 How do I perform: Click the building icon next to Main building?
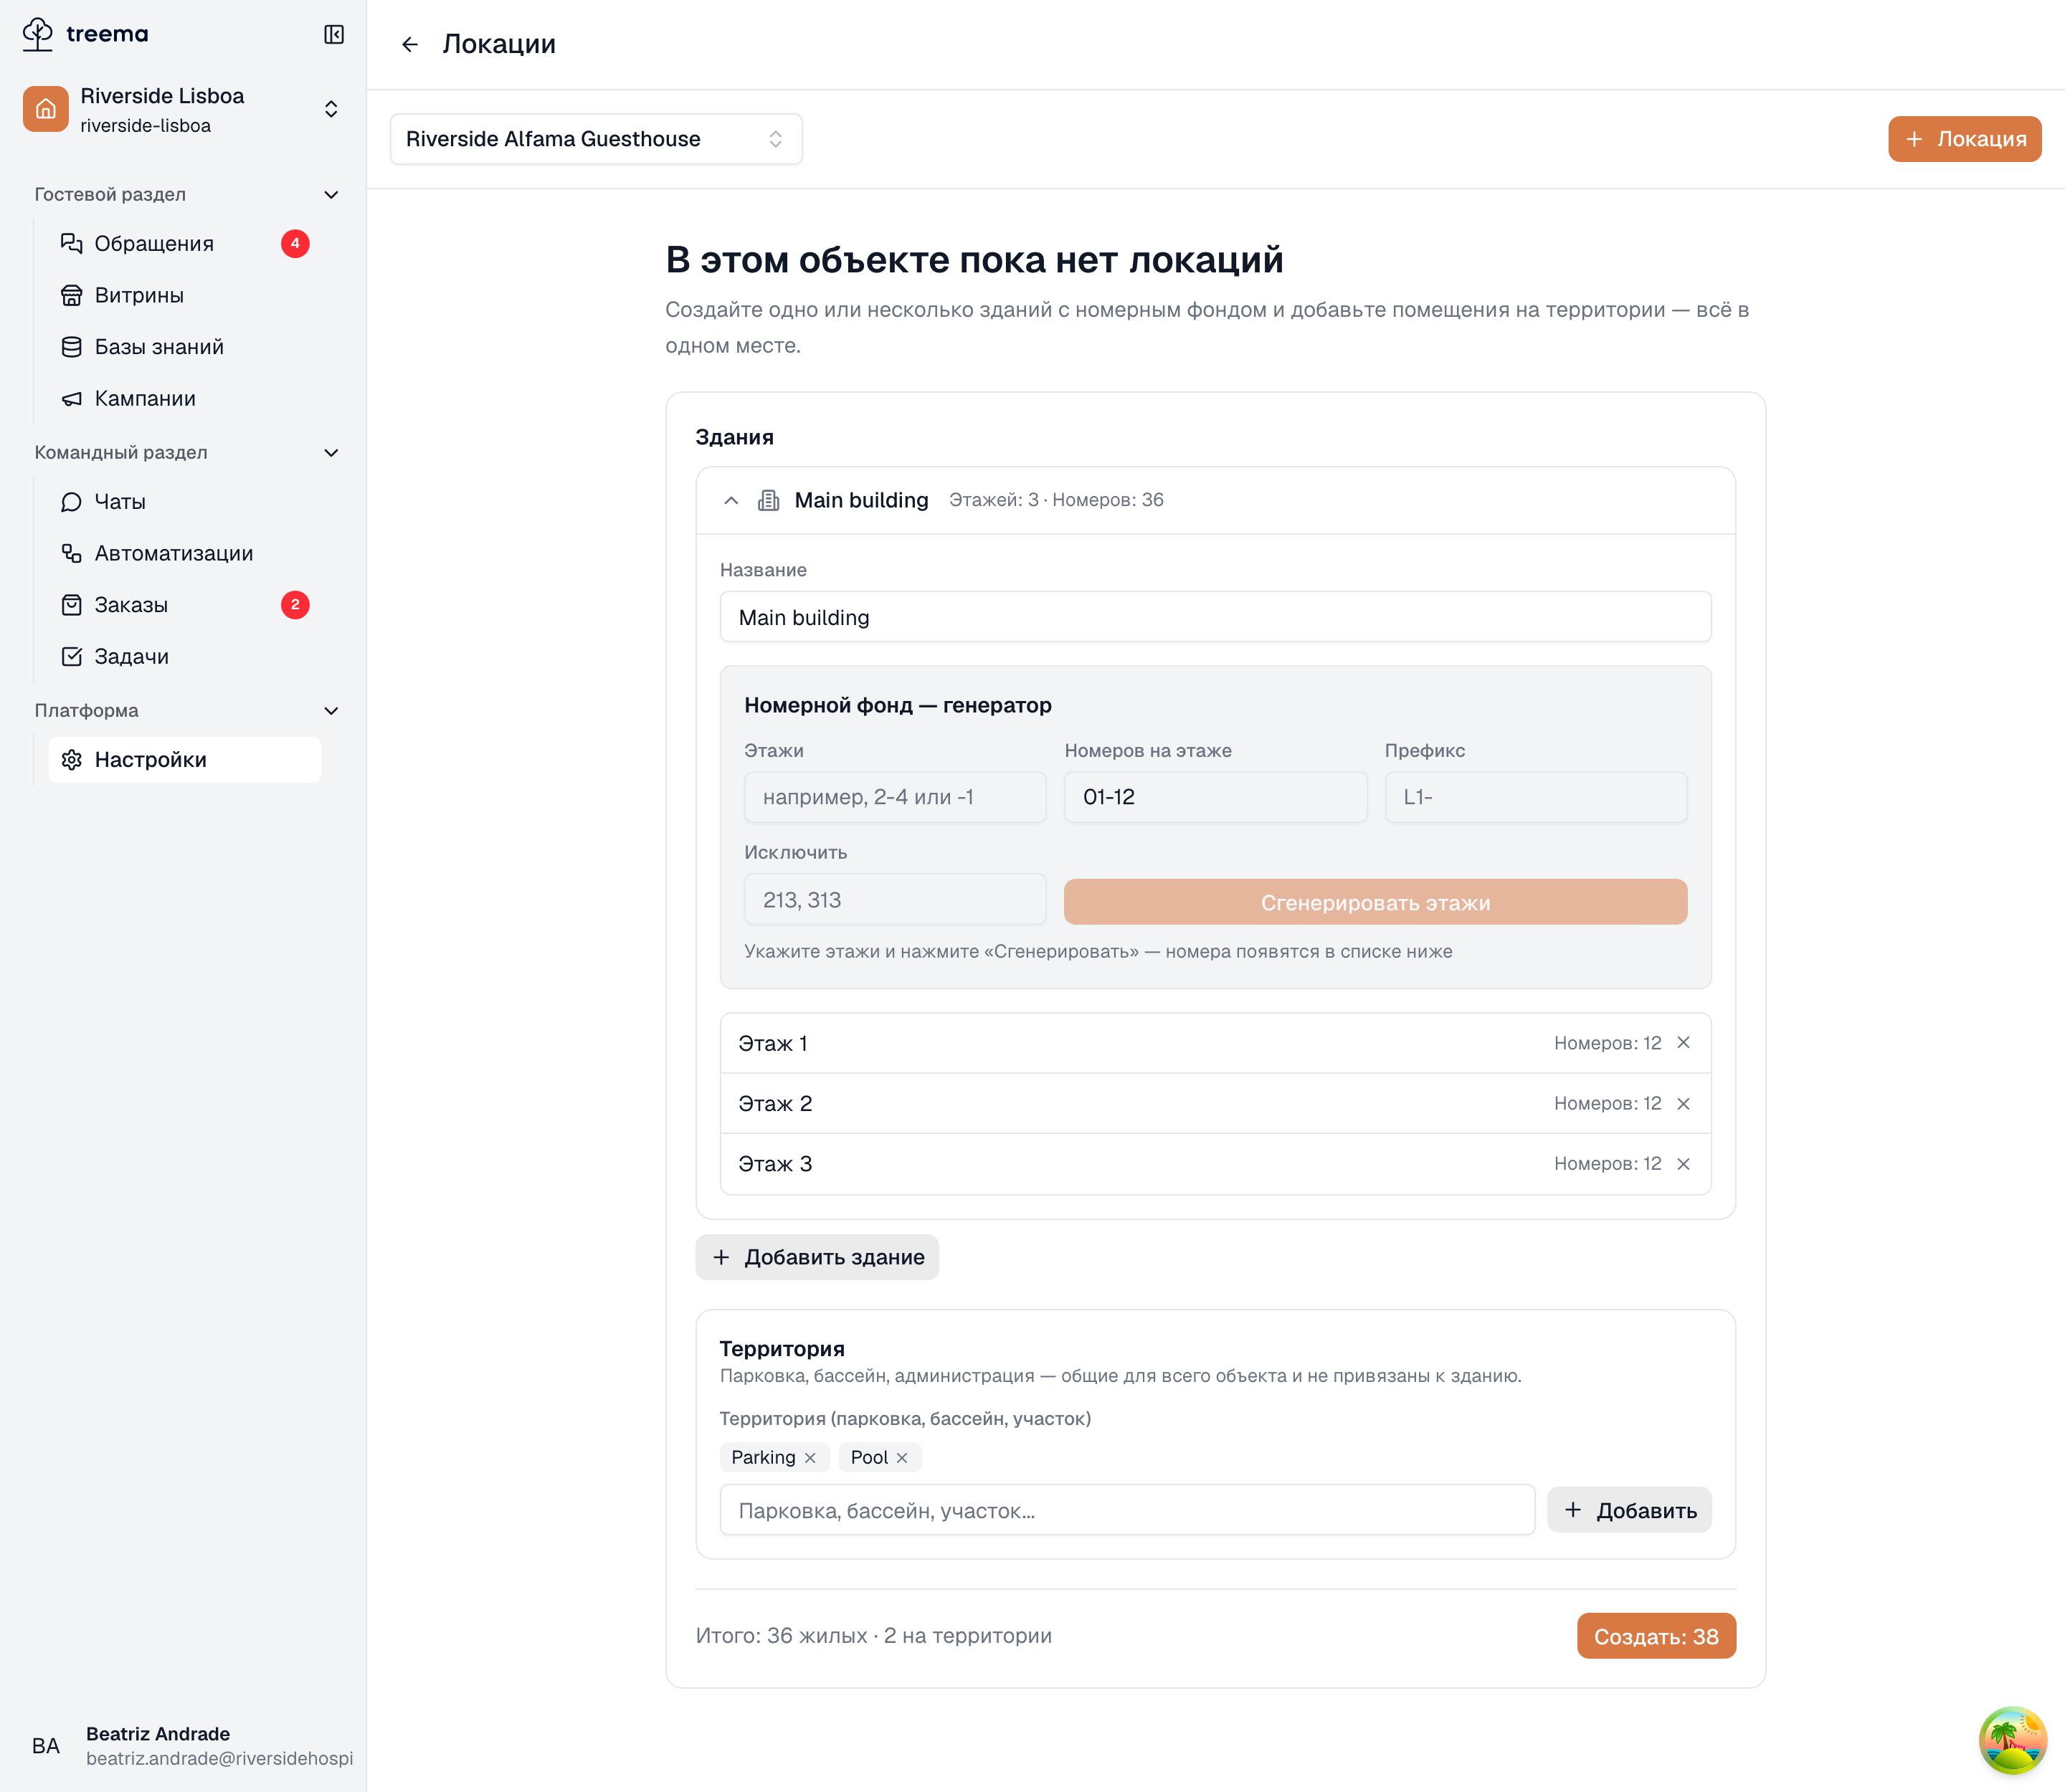click(769, 500)
